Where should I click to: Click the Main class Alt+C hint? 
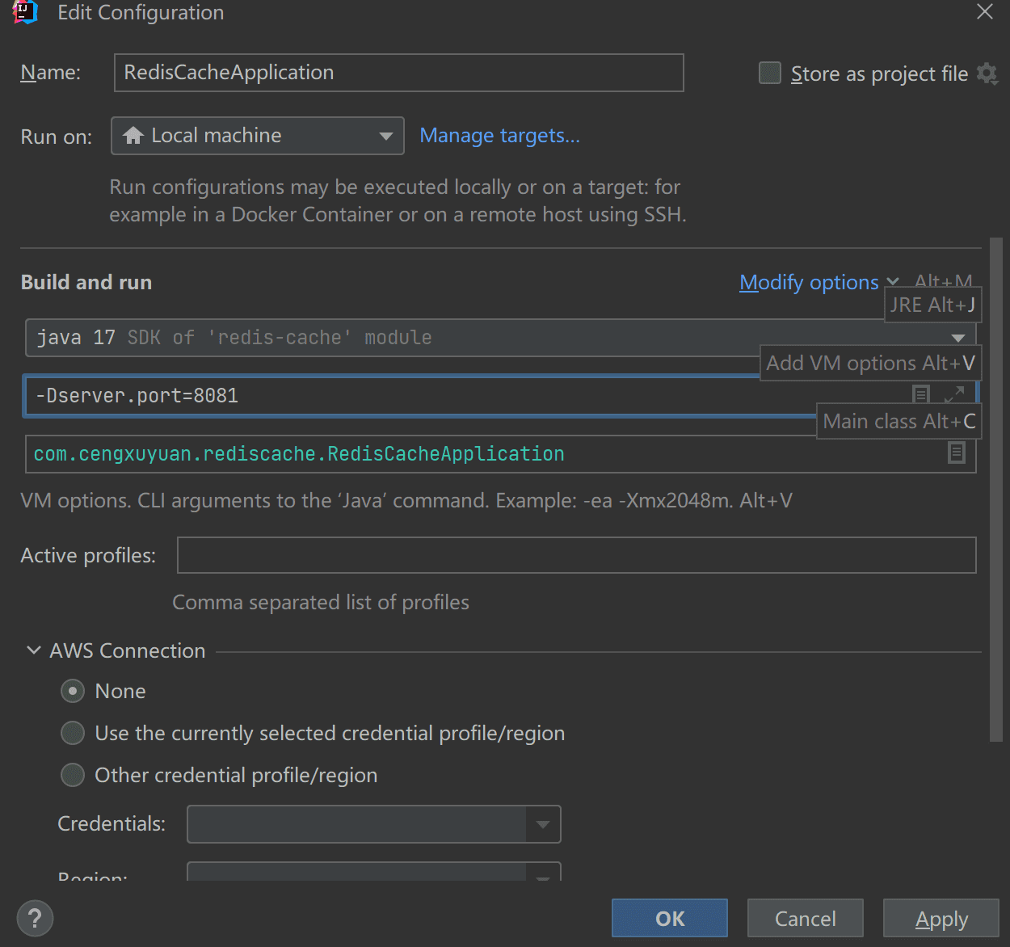(x=899, y=421)
